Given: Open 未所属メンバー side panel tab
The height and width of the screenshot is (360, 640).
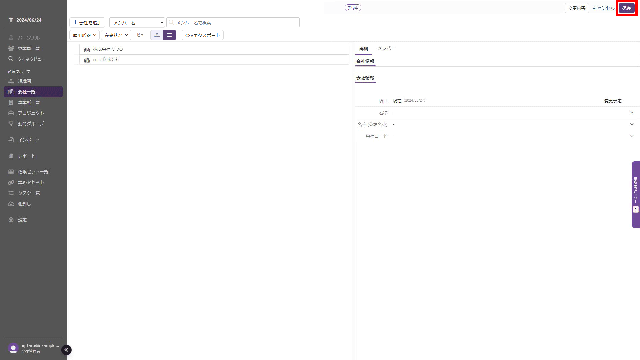Looking at the screenshot, I should pos(636,194).
